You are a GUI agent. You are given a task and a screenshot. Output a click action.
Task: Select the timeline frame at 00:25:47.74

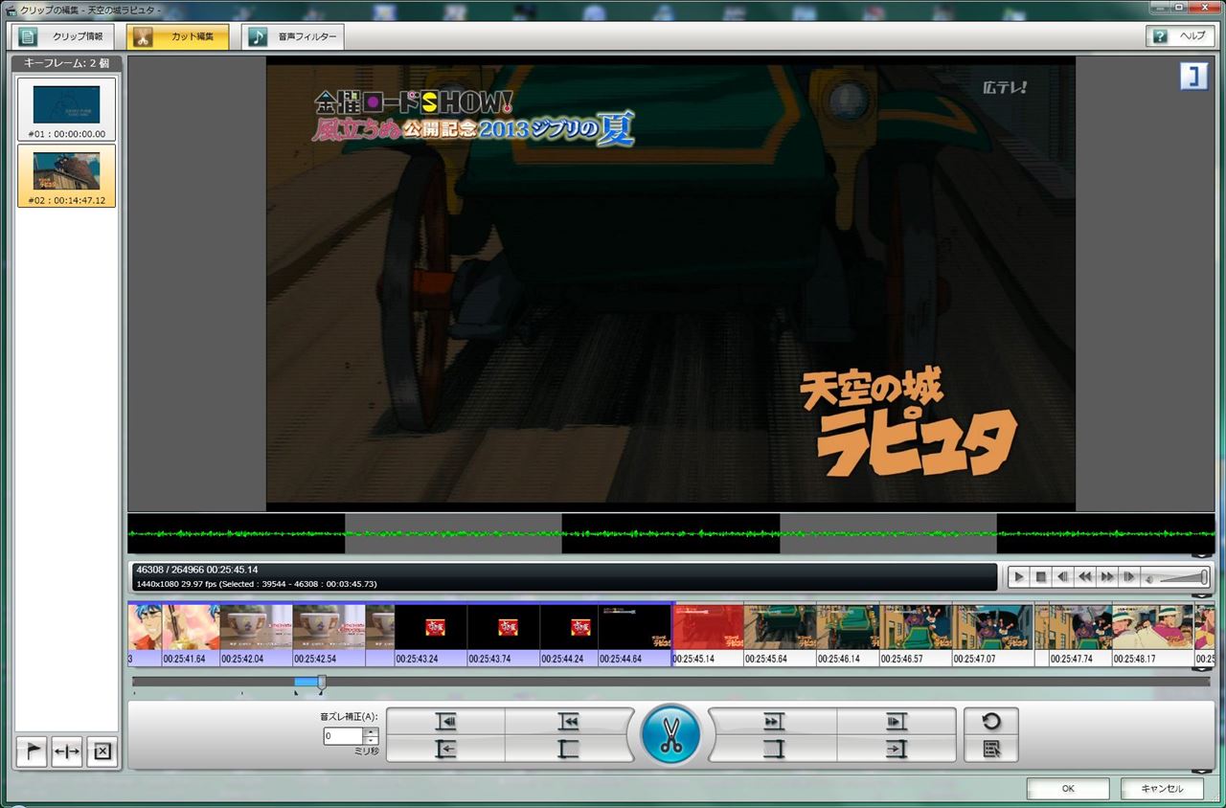click(x=1079, y=635)
